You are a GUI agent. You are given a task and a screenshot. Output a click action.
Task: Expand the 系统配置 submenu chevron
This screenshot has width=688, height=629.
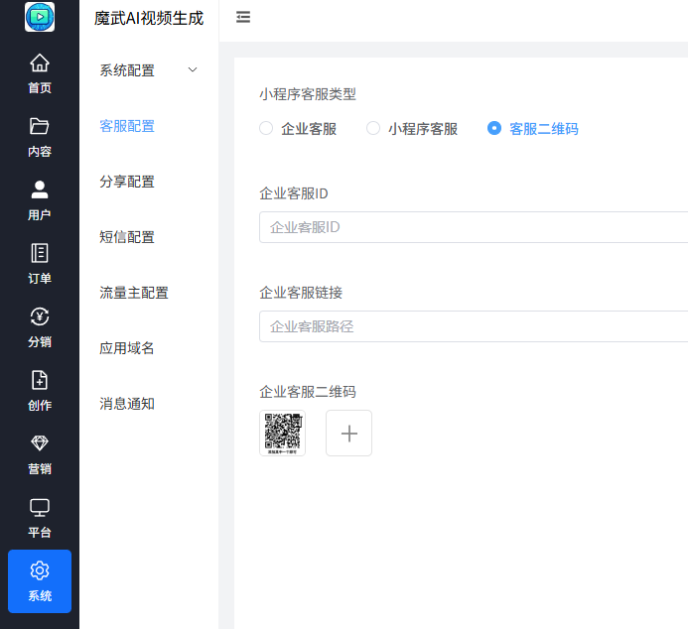coord(193,69)
